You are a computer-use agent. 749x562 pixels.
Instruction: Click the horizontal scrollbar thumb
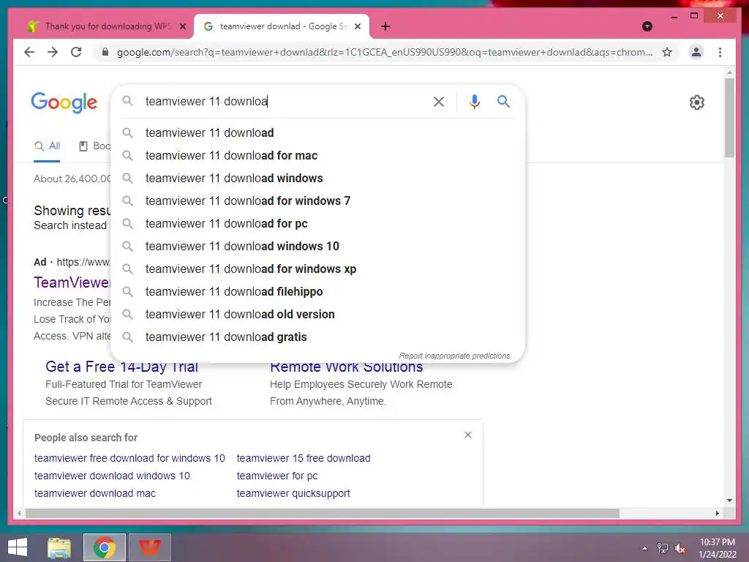point(323,513)
